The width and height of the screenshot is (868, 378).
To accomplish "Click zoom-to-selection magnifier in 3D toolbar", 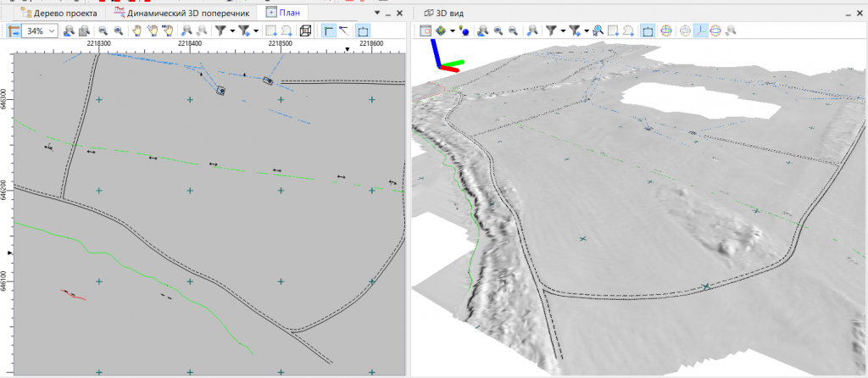I will pyautogui.click(x=598, y=31).
